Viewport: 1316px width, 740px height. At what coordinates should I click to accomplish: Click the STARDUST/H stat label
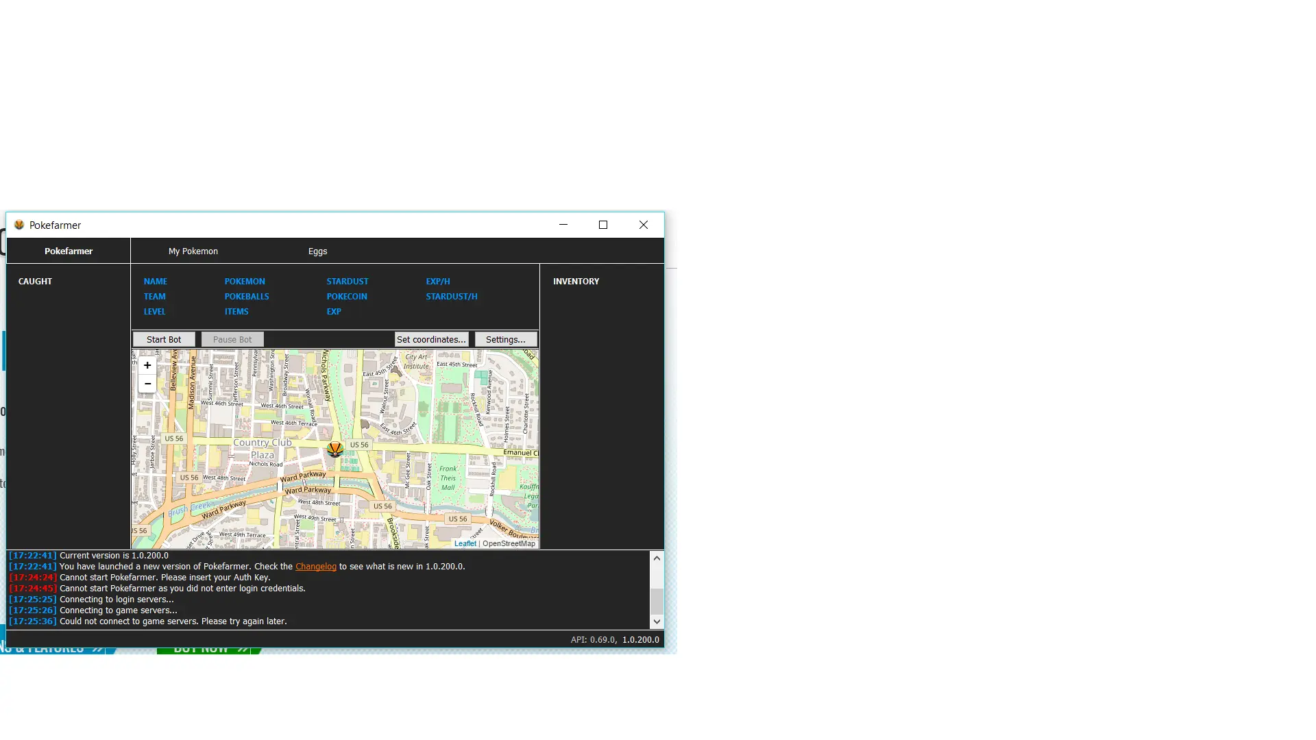[452, 297]
